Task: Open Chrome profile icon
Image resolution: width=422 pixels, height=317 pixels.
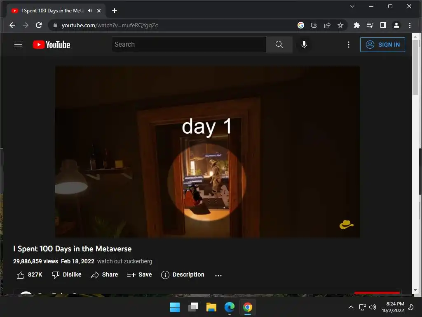Action: (396, 25)
